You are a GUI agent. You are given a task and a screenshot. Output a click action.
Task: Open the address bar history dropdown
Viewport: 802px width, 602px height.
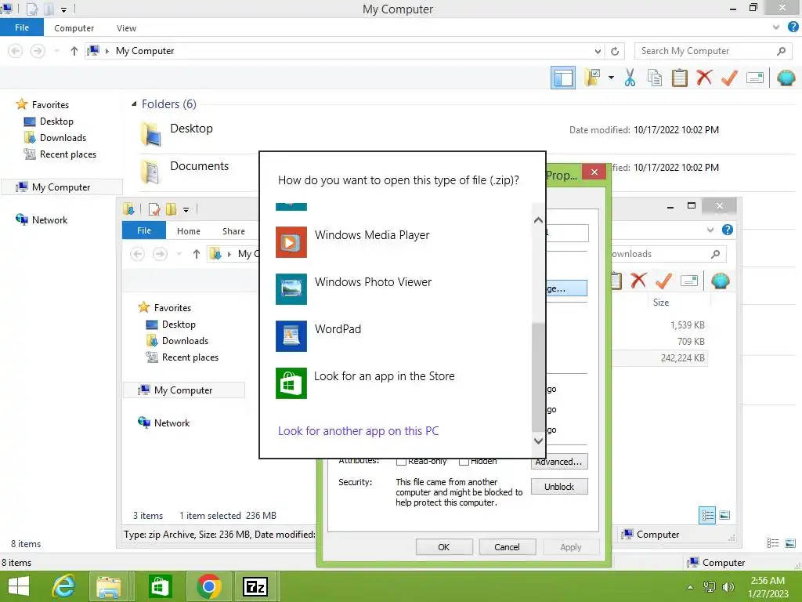pyautogui.click(x=598, y=51)
